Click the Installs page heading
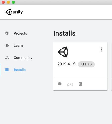 point(64,33)
